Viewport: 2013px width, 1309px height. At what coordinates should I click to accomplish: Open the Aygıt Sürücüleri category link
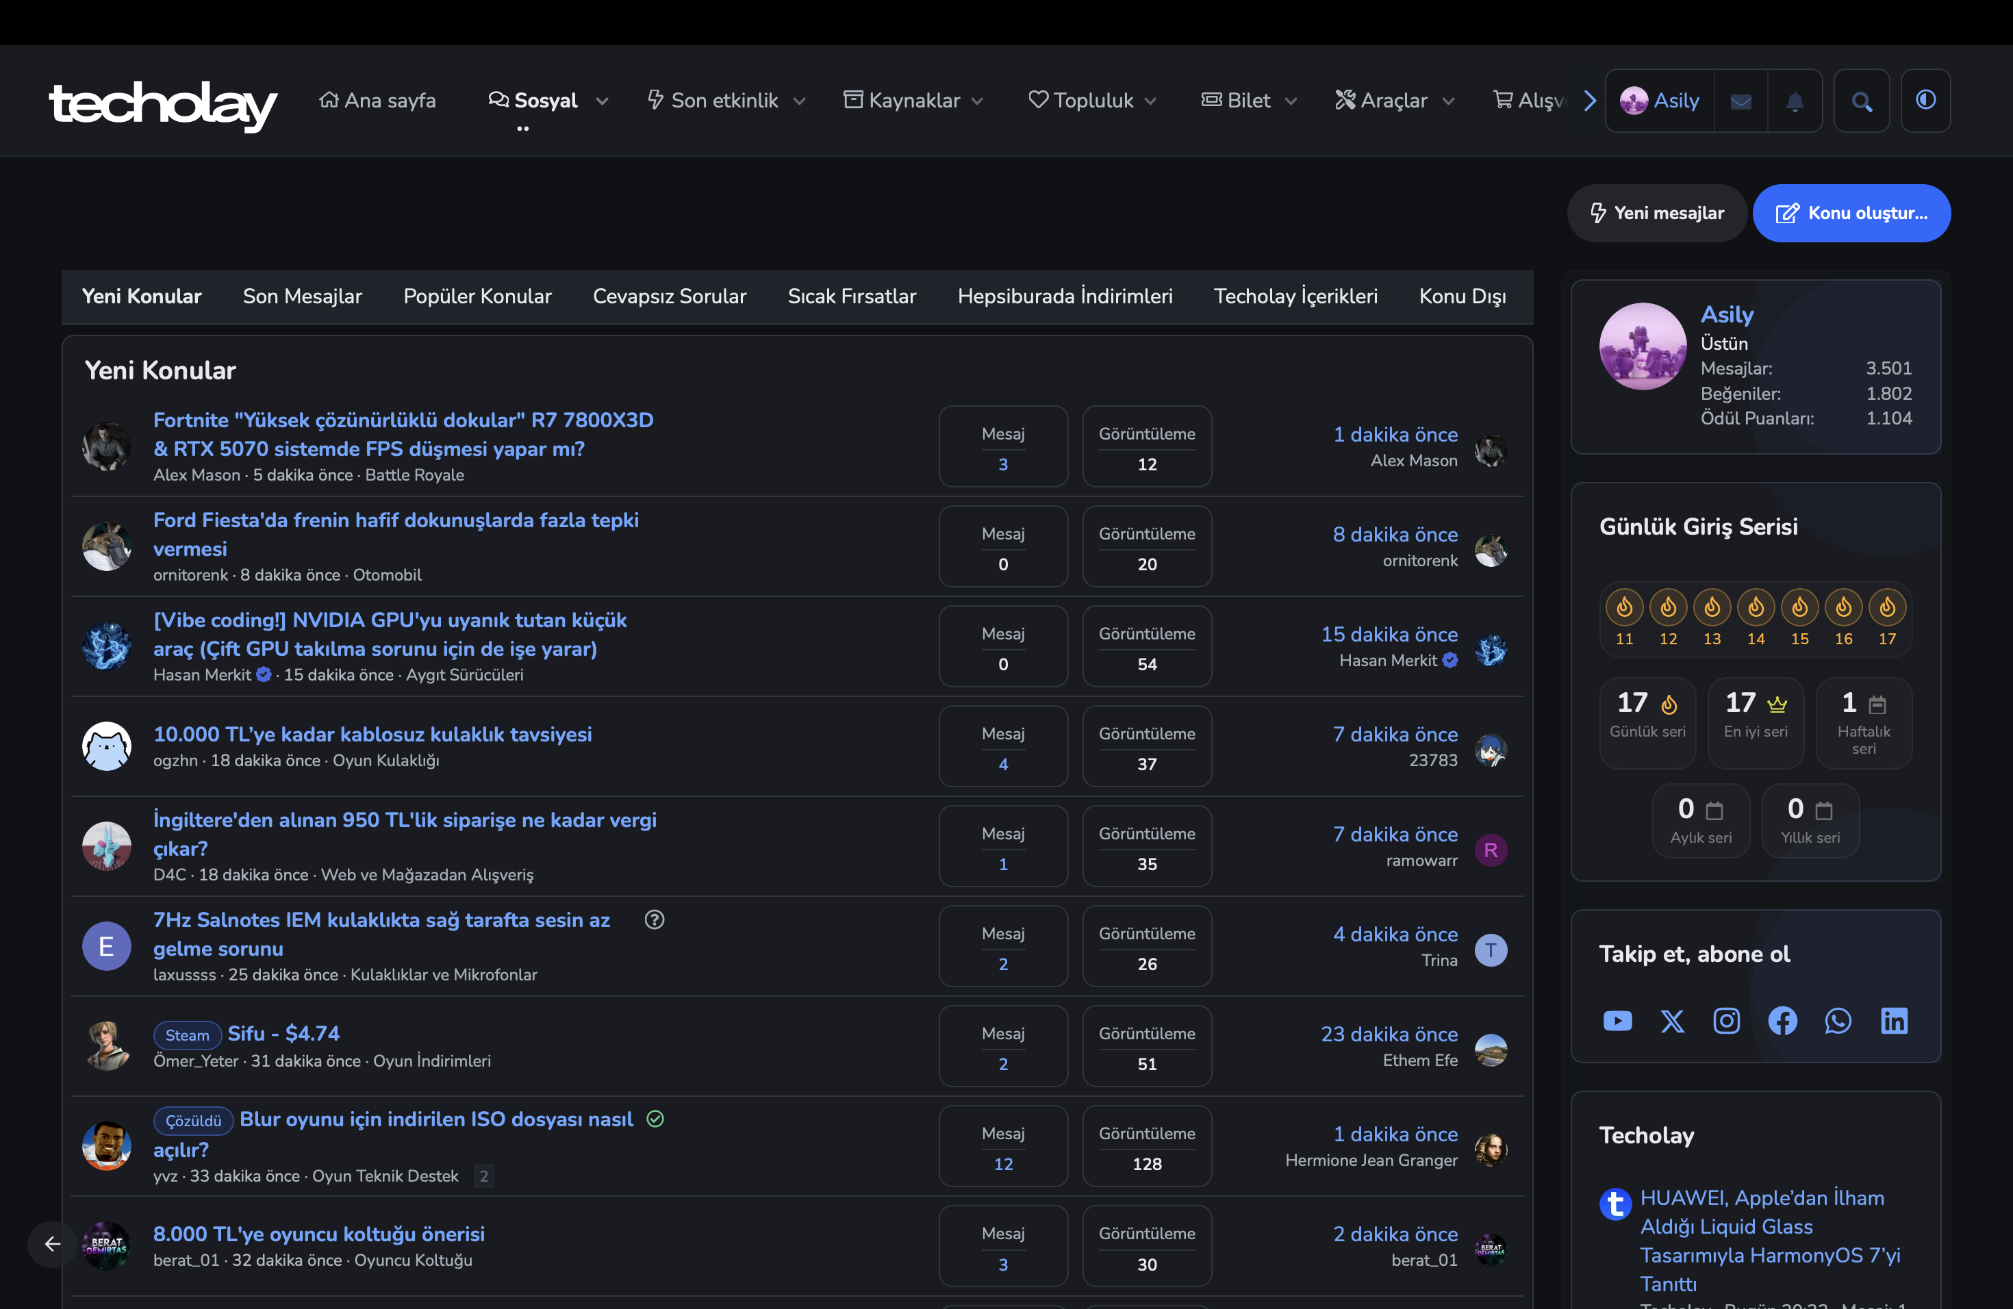pos(464,675)
